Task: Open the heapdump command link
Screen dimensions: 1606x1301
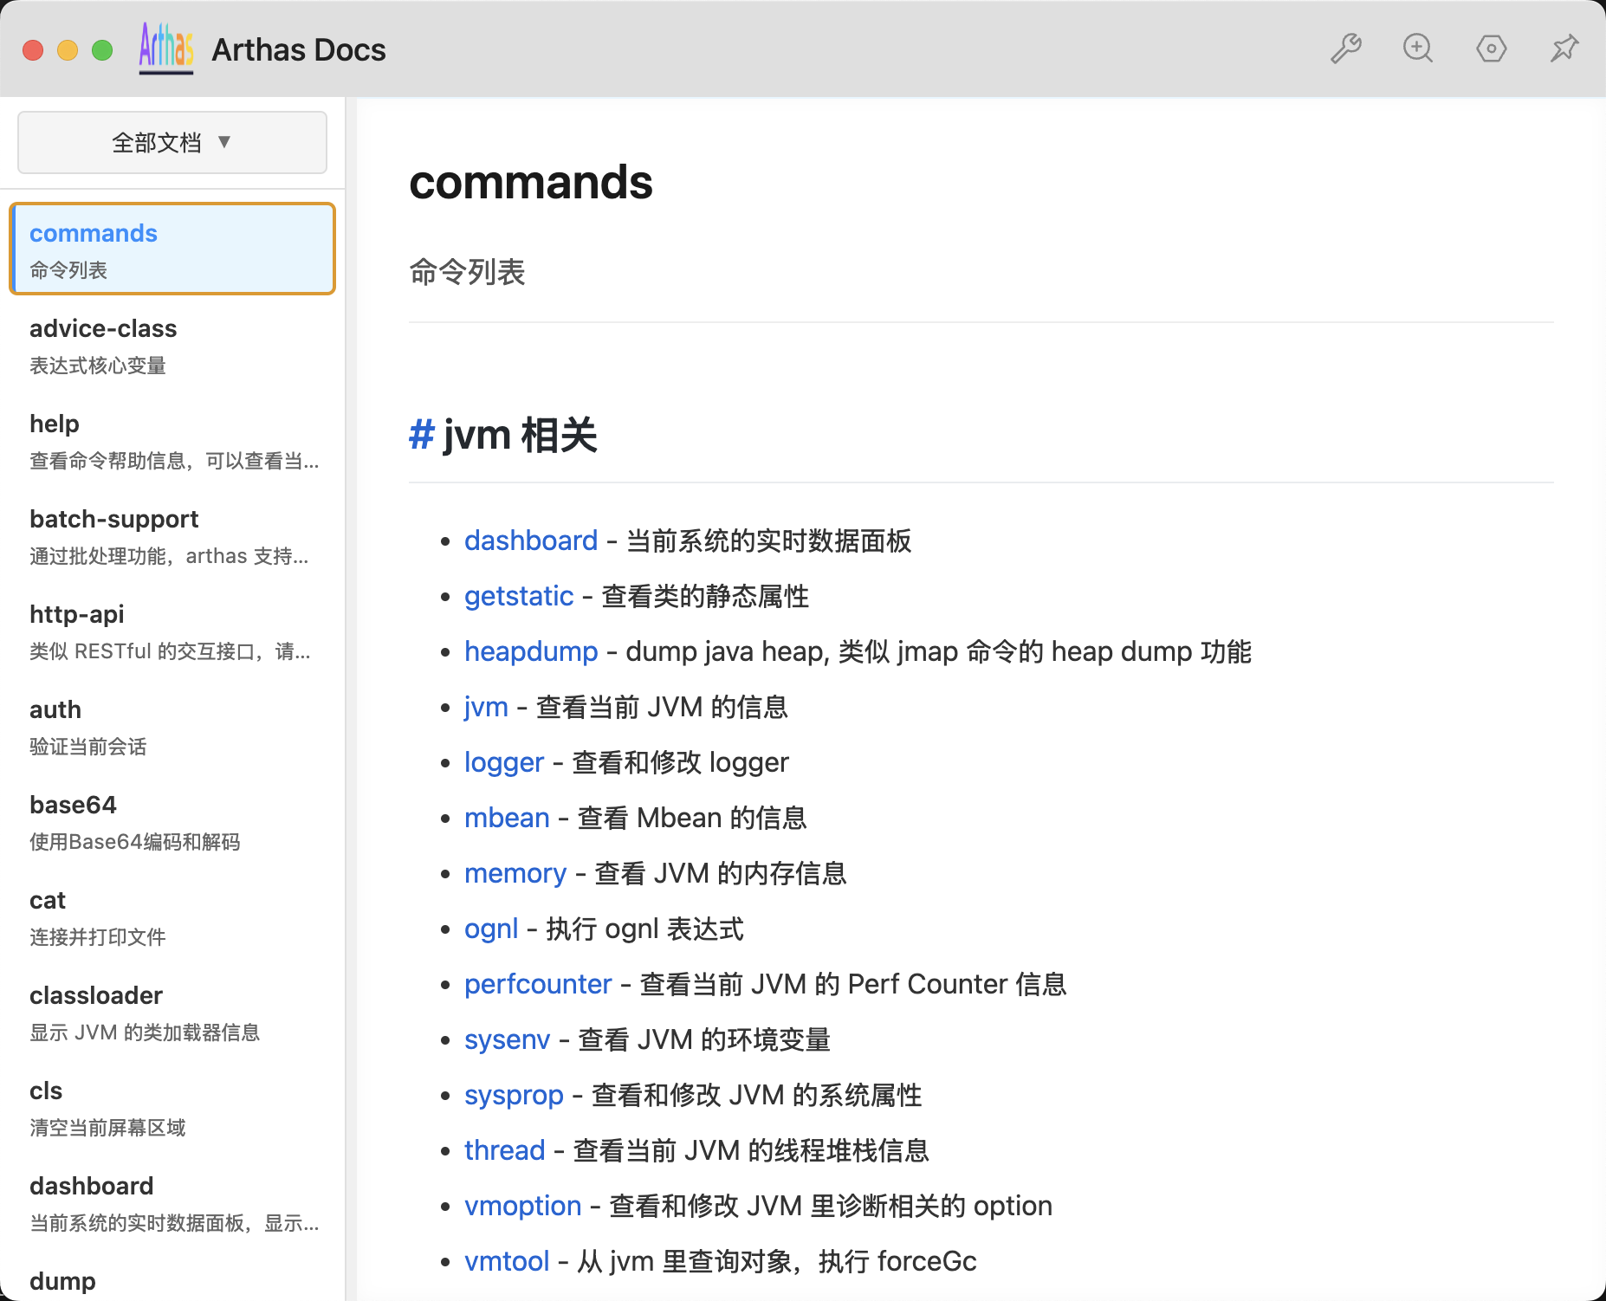Action: tap(530, 651)
